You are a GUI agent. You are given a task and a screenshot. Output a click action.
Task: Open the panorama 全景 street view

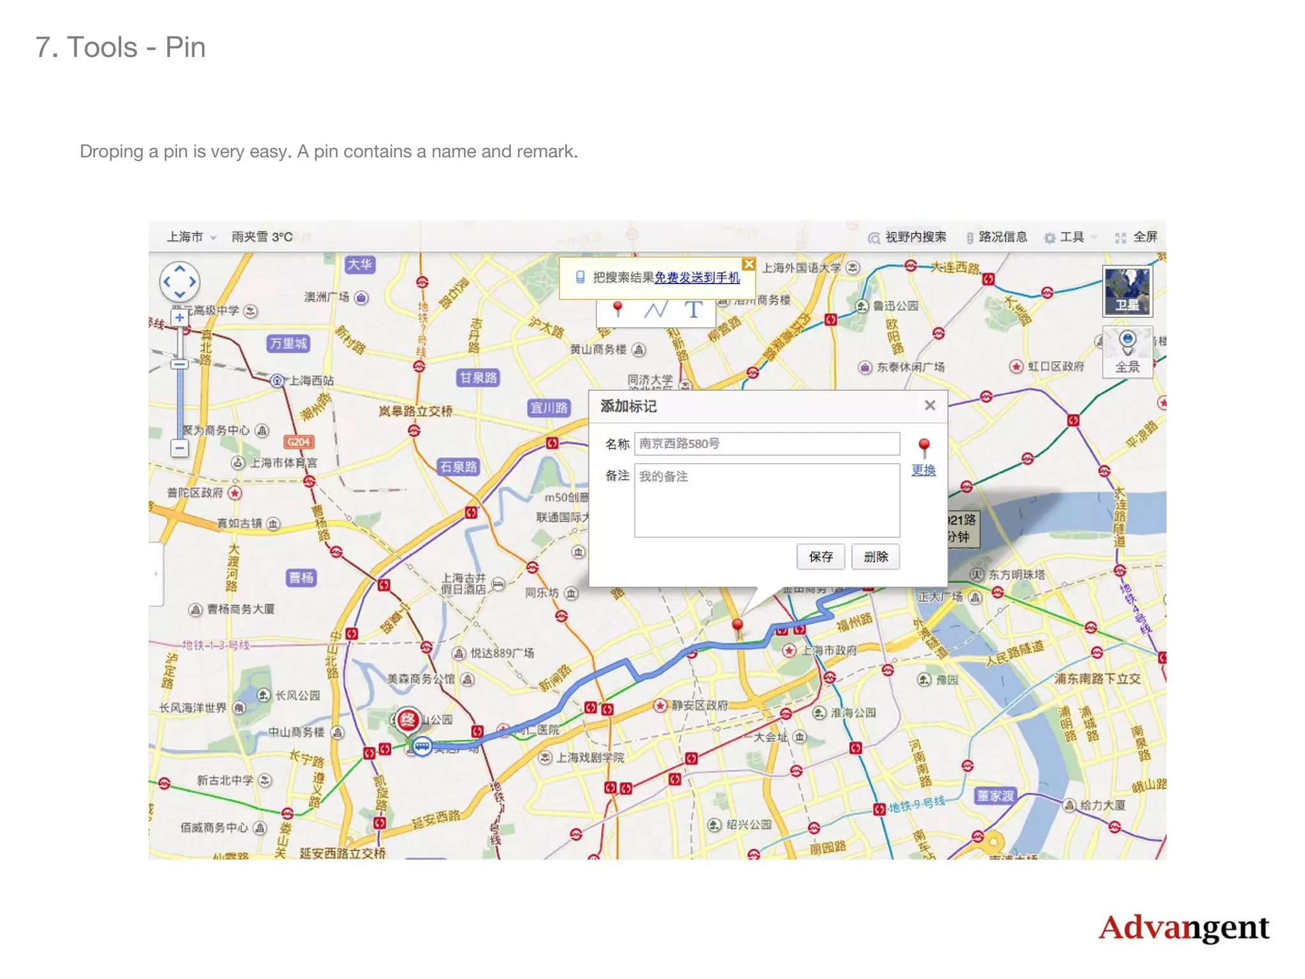1127,352
